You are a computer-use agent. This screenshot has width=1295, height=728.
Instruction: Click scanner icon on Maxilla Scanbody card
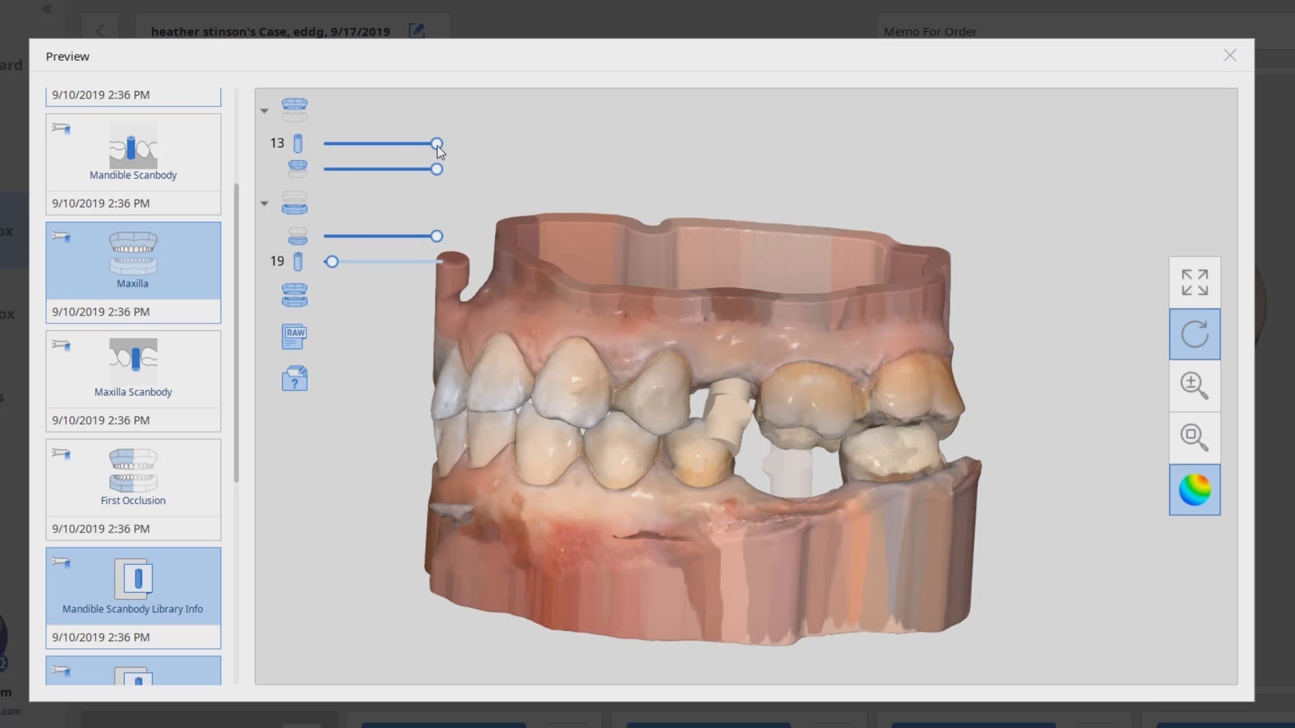[x=61, y=345]
